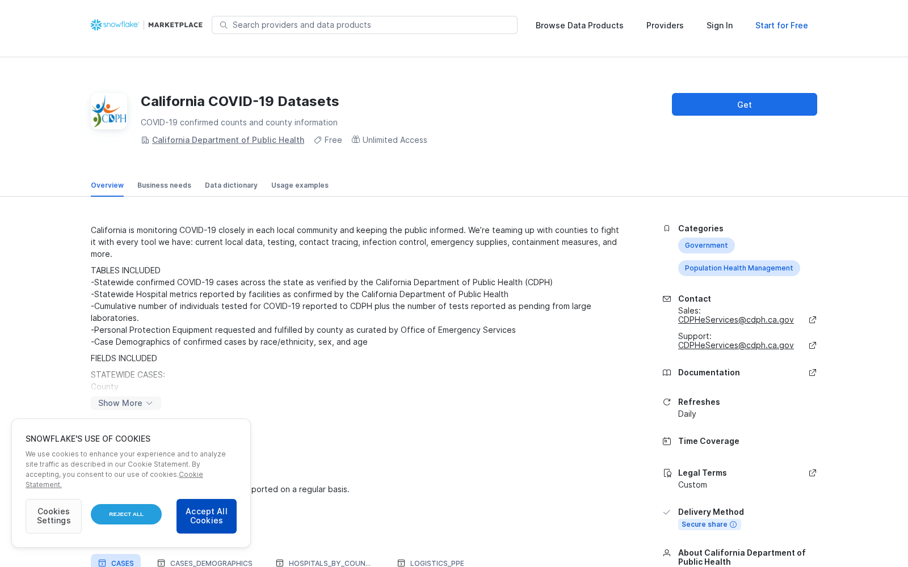This screenshot has height=567, width=908.
Task: Focus the search providers input field
Action: click(364, 25)
